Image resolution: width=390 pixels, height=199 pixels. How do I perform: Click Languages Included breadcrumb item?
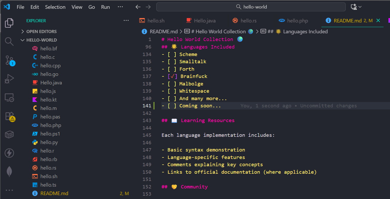coord(305,31)
